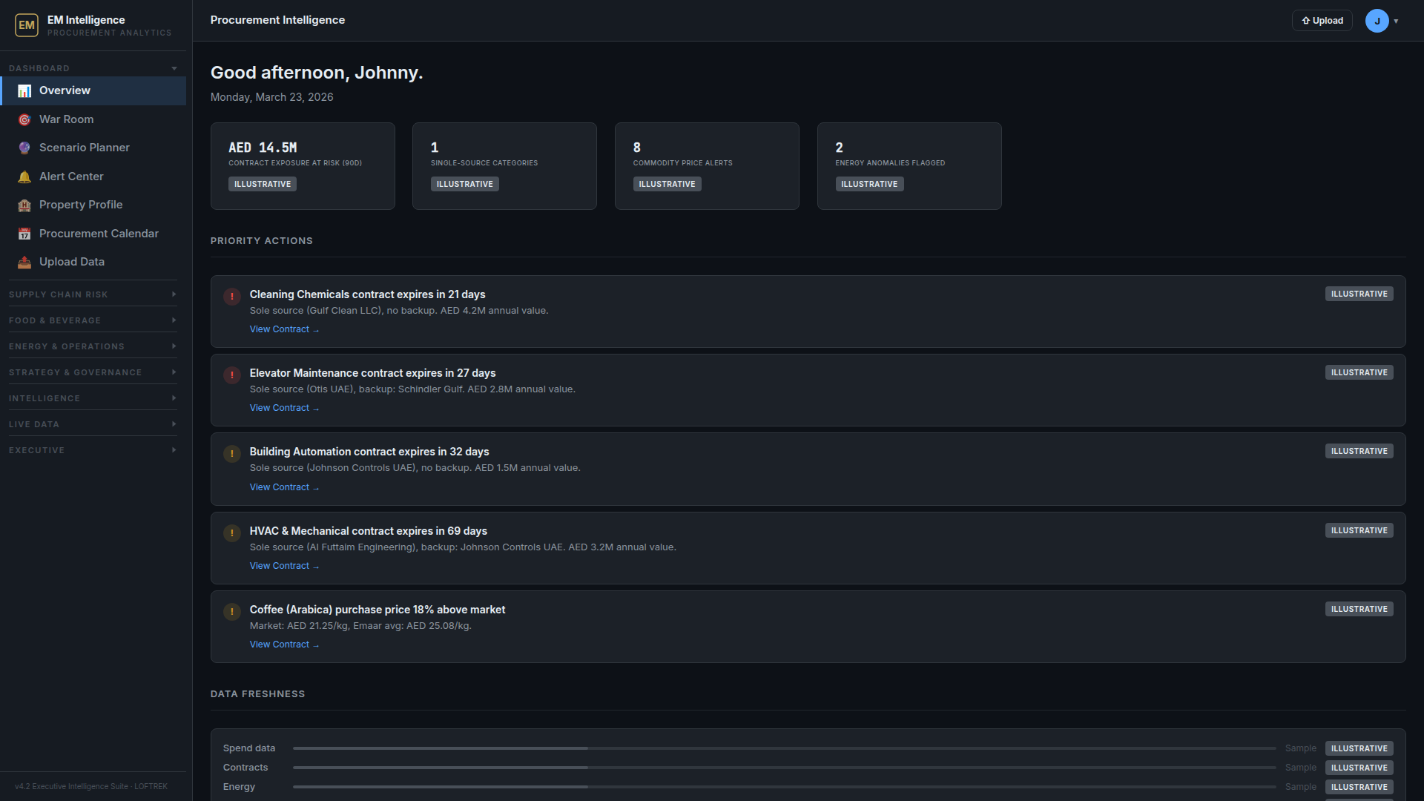The image size is (1424, 801).
Task: Expand the Food & Beverage section
Action: click(93, 320)
